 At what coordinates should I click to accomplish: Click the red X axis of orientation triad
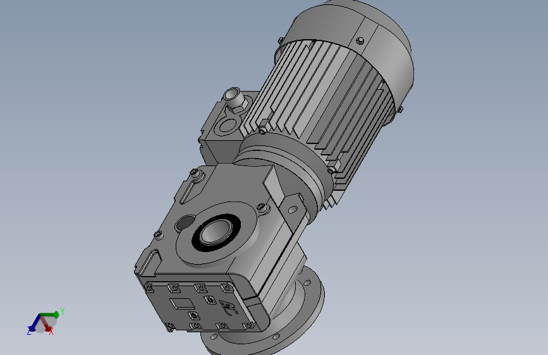46,323
